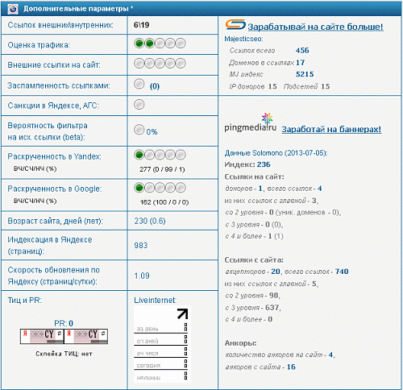Click 'со 2 уровня - 98' text
The image size is (403, 390).
tap(252, 296)
